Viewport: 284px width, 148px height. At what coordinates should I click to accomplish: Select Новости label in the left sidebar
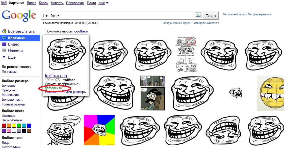point(15,51)
